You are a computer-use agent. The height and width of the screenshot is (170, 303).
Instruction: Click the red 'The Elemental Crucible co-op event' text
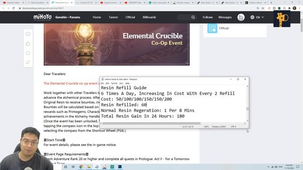71,84
